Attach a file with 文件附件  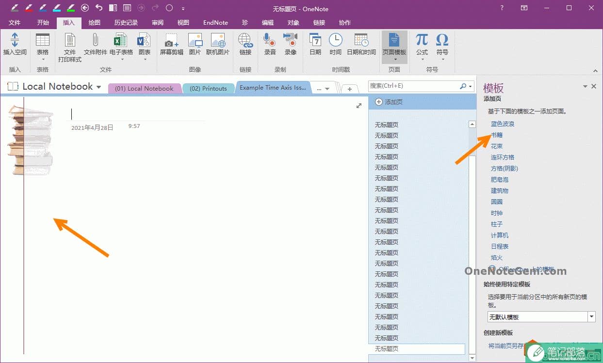(95, 45)
